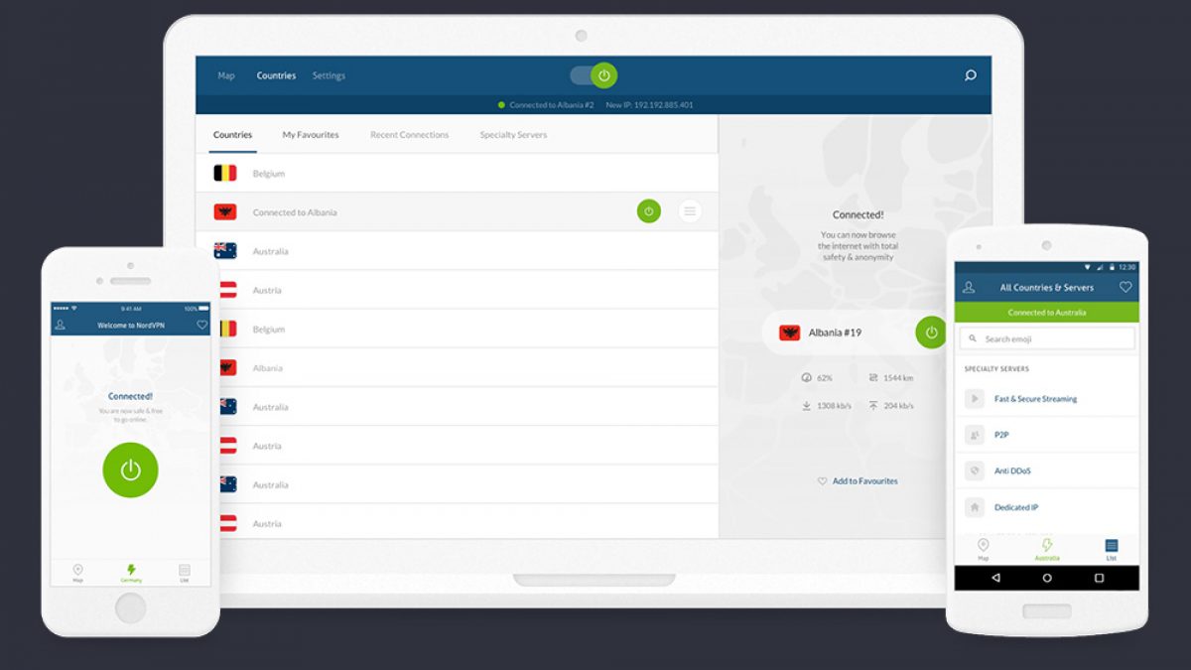The width and height of the screenshot is (1191, 670).
Task: Tap the Android recent apps square button
Action: tap(1099, 578)
